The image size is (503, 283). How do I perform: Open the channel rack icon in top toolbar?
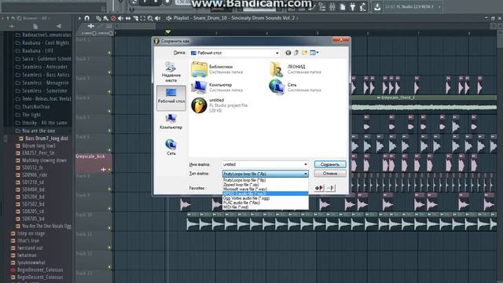[x=322, y=6]
